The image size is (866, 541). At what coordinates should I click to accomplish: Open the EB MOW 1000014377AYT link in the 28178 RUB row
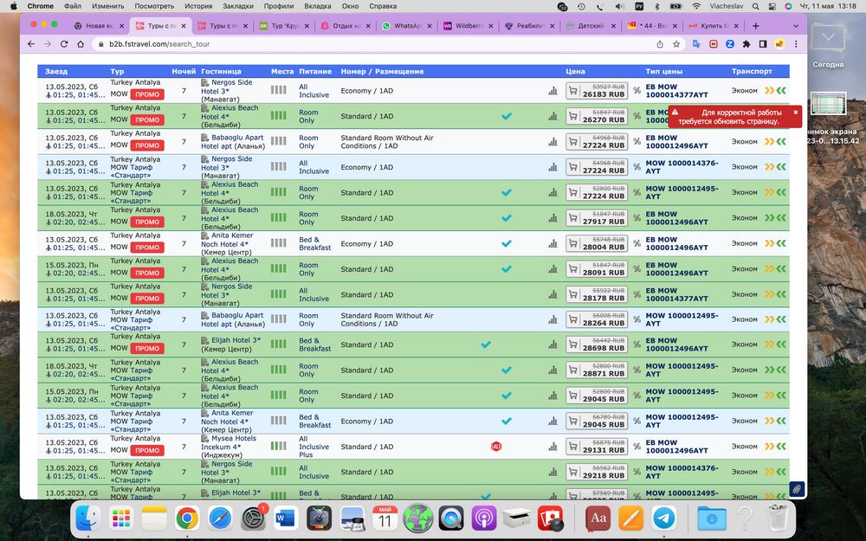[x=682, y=294]
